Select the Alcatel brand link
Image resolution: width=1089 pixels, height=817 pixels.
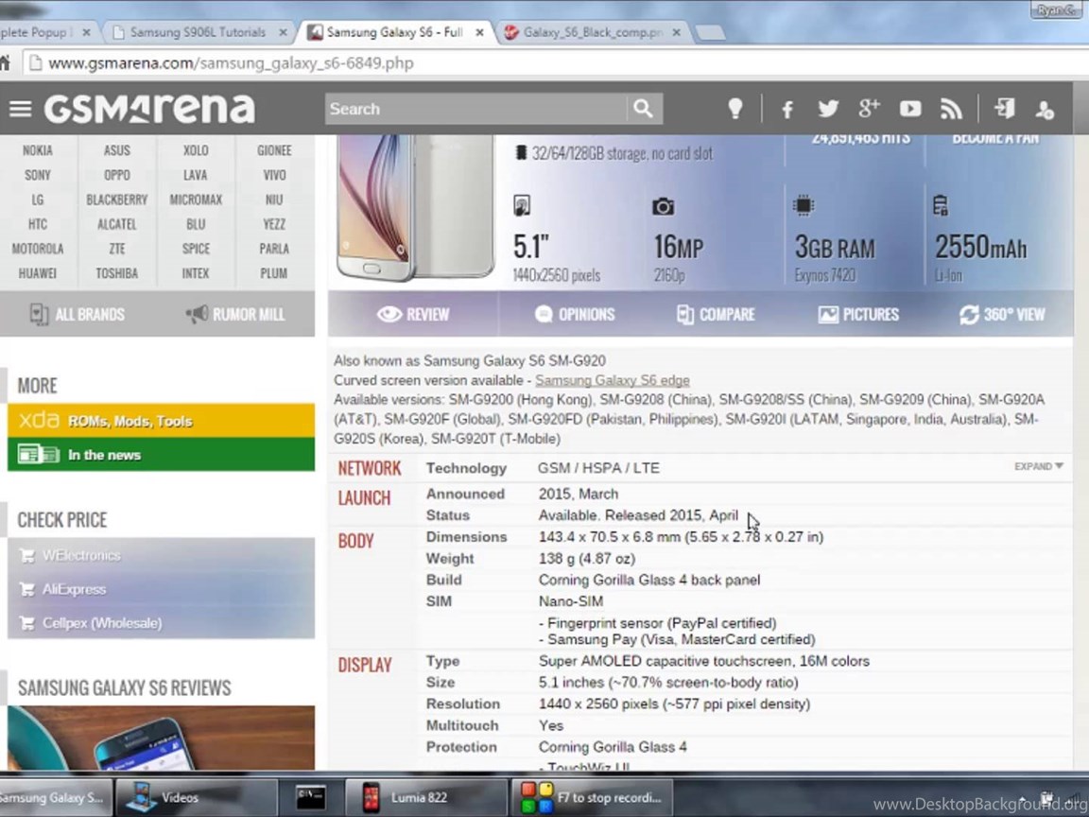click(x=116, y=224)
